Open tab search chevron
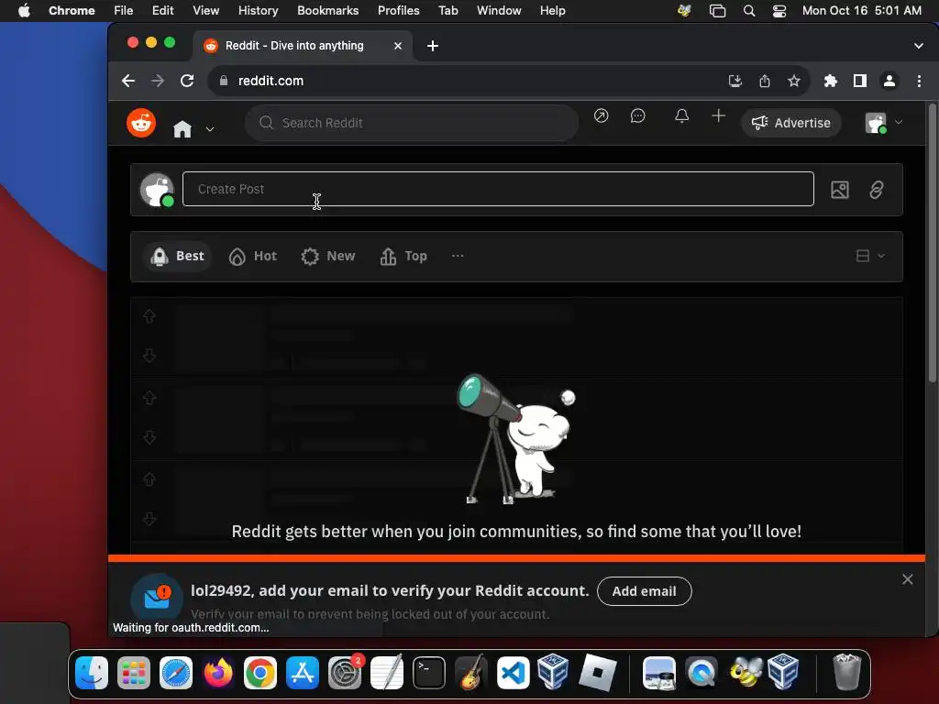 919,46
